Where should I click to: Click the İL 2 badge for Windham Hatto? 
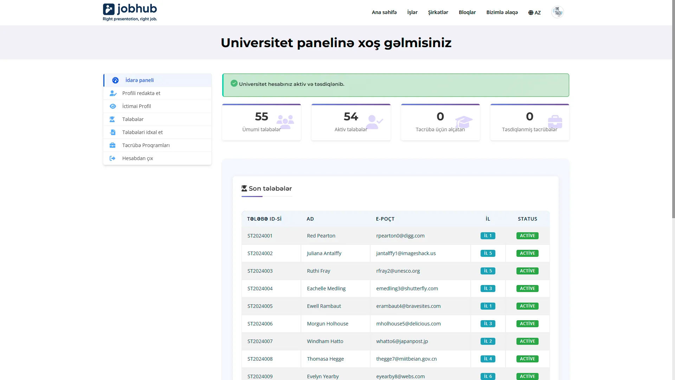tap(488, 341)
